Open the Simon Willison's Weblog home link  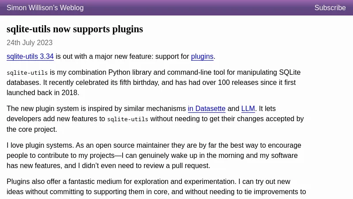[45, 8]
